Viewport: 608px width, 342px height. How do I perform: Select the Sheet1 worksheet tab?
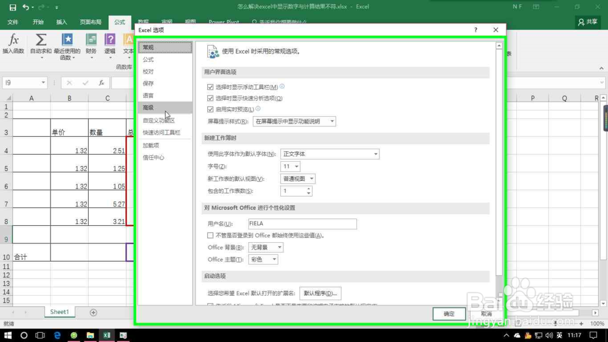[60, 312]
